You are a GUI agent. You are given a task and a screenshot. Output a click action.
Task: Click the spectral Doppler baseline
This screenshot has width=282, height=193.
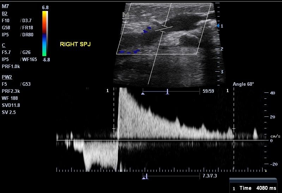point(161,140)
